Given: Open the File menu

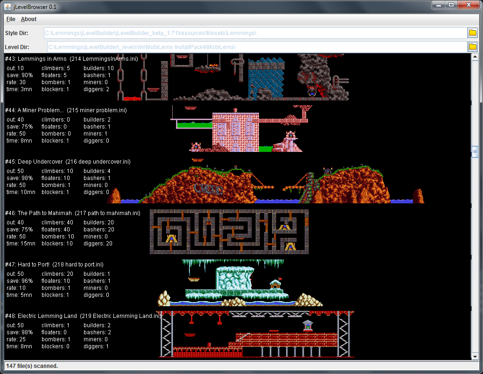Looking at the screenshot, I should pyautogui.click(x=11, y=19).
